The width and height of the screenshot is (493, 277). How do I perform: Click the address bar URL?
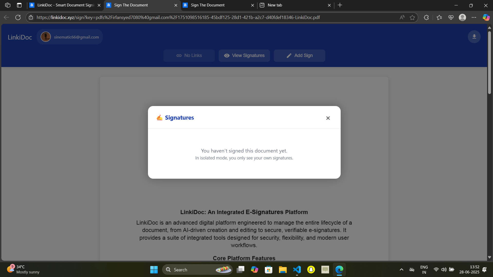[x=178, y=17]
